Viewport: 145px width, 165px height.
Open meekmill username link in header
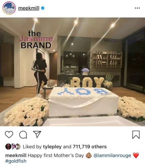pyautogui.click(x=29, y=8)
